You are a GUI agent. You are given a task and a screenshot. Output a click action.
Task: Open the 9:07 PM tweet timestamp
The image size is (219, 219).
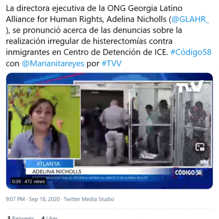(x=15, y=199)
